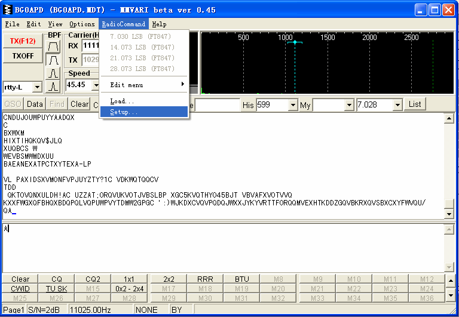Toggle the TX(F12) transmit button
459x317 pixels.
[23, 41]
